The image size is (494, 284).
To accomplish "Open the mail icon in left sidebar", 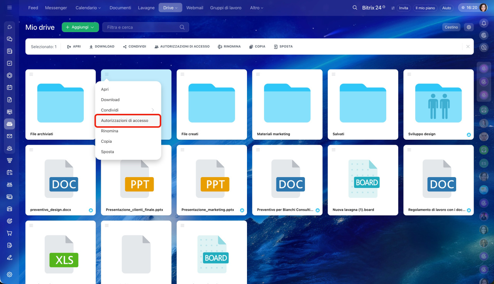I will tap(10, 136).
